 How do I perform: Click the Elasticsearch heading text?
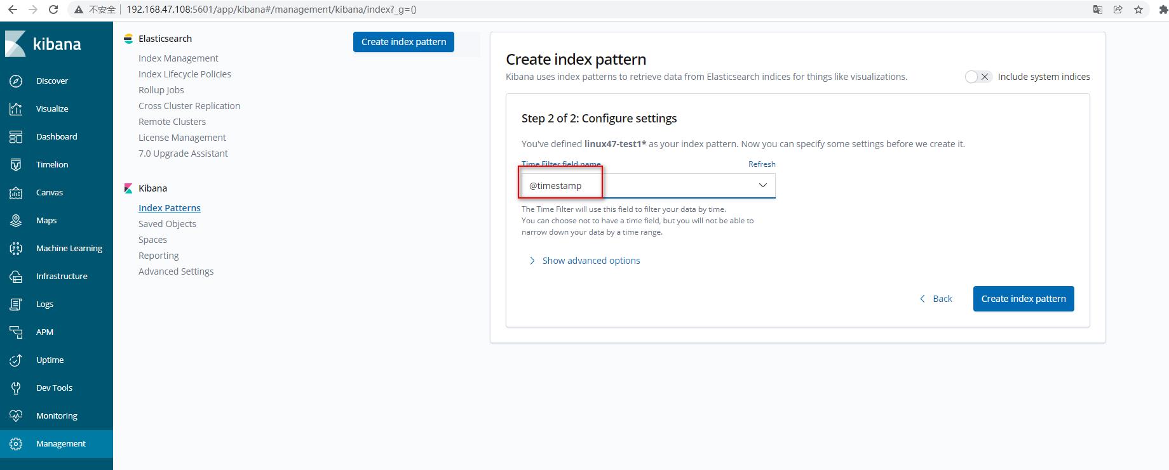point(165,39)
